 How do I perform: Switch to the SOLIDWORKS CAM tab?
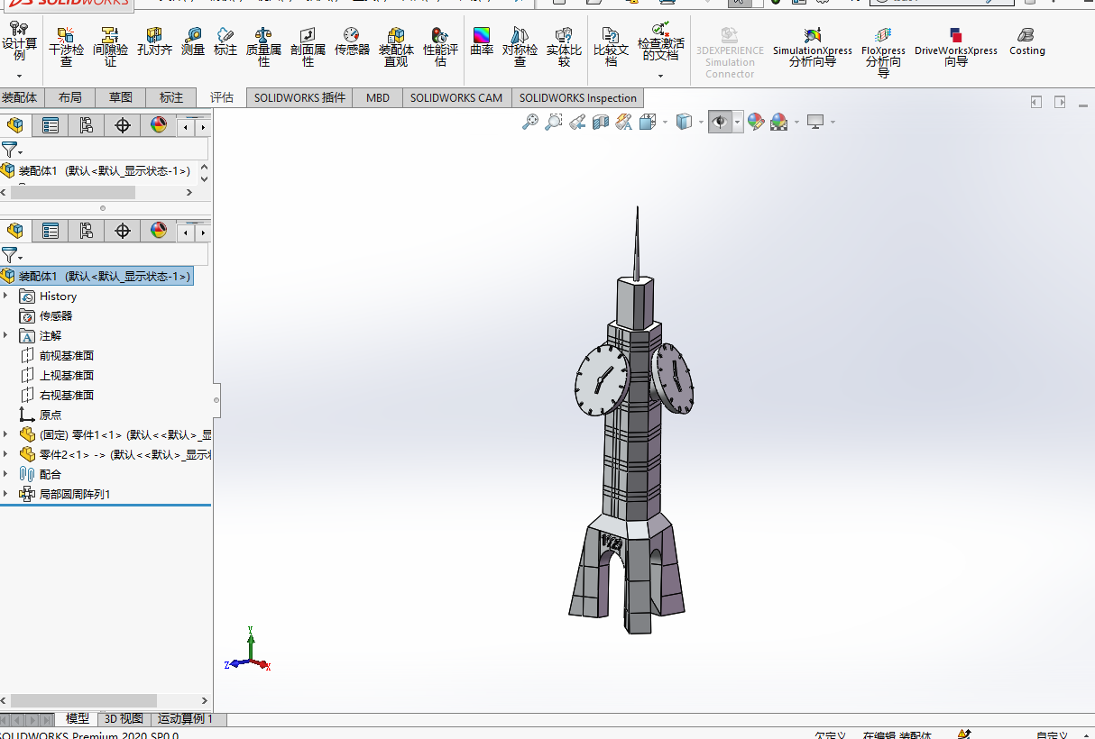pos(456,97)
